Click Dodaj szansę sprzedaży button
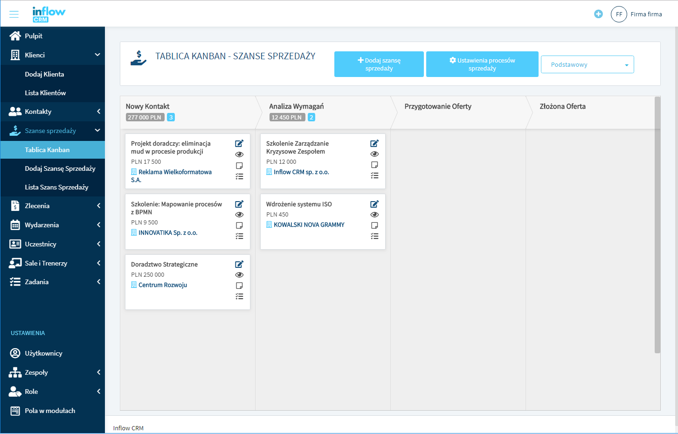Viewport: 678px width, 434px height. point(379,64)
